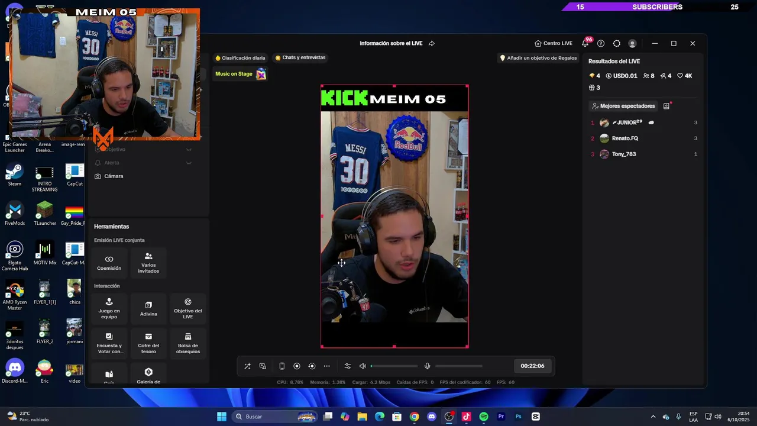Open Spotify from the taskbar
Screen dimensions: 757x426
(x=483, y=417)
